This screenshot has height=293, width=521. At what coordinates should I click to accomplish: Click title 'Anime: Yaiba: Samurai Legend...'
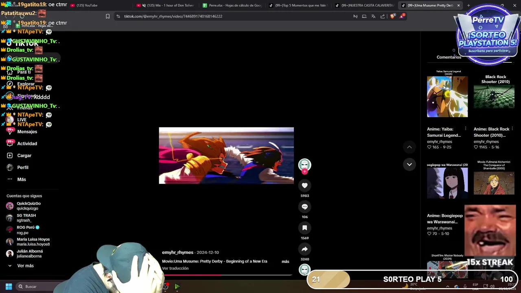[x=444, y=132]
